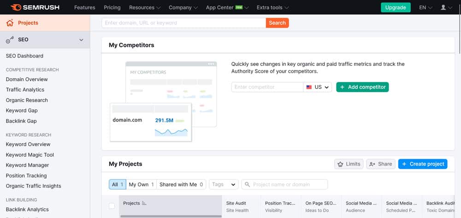Click the green Upgrade button
The image size is (461, 218).
tap(395, 7)
